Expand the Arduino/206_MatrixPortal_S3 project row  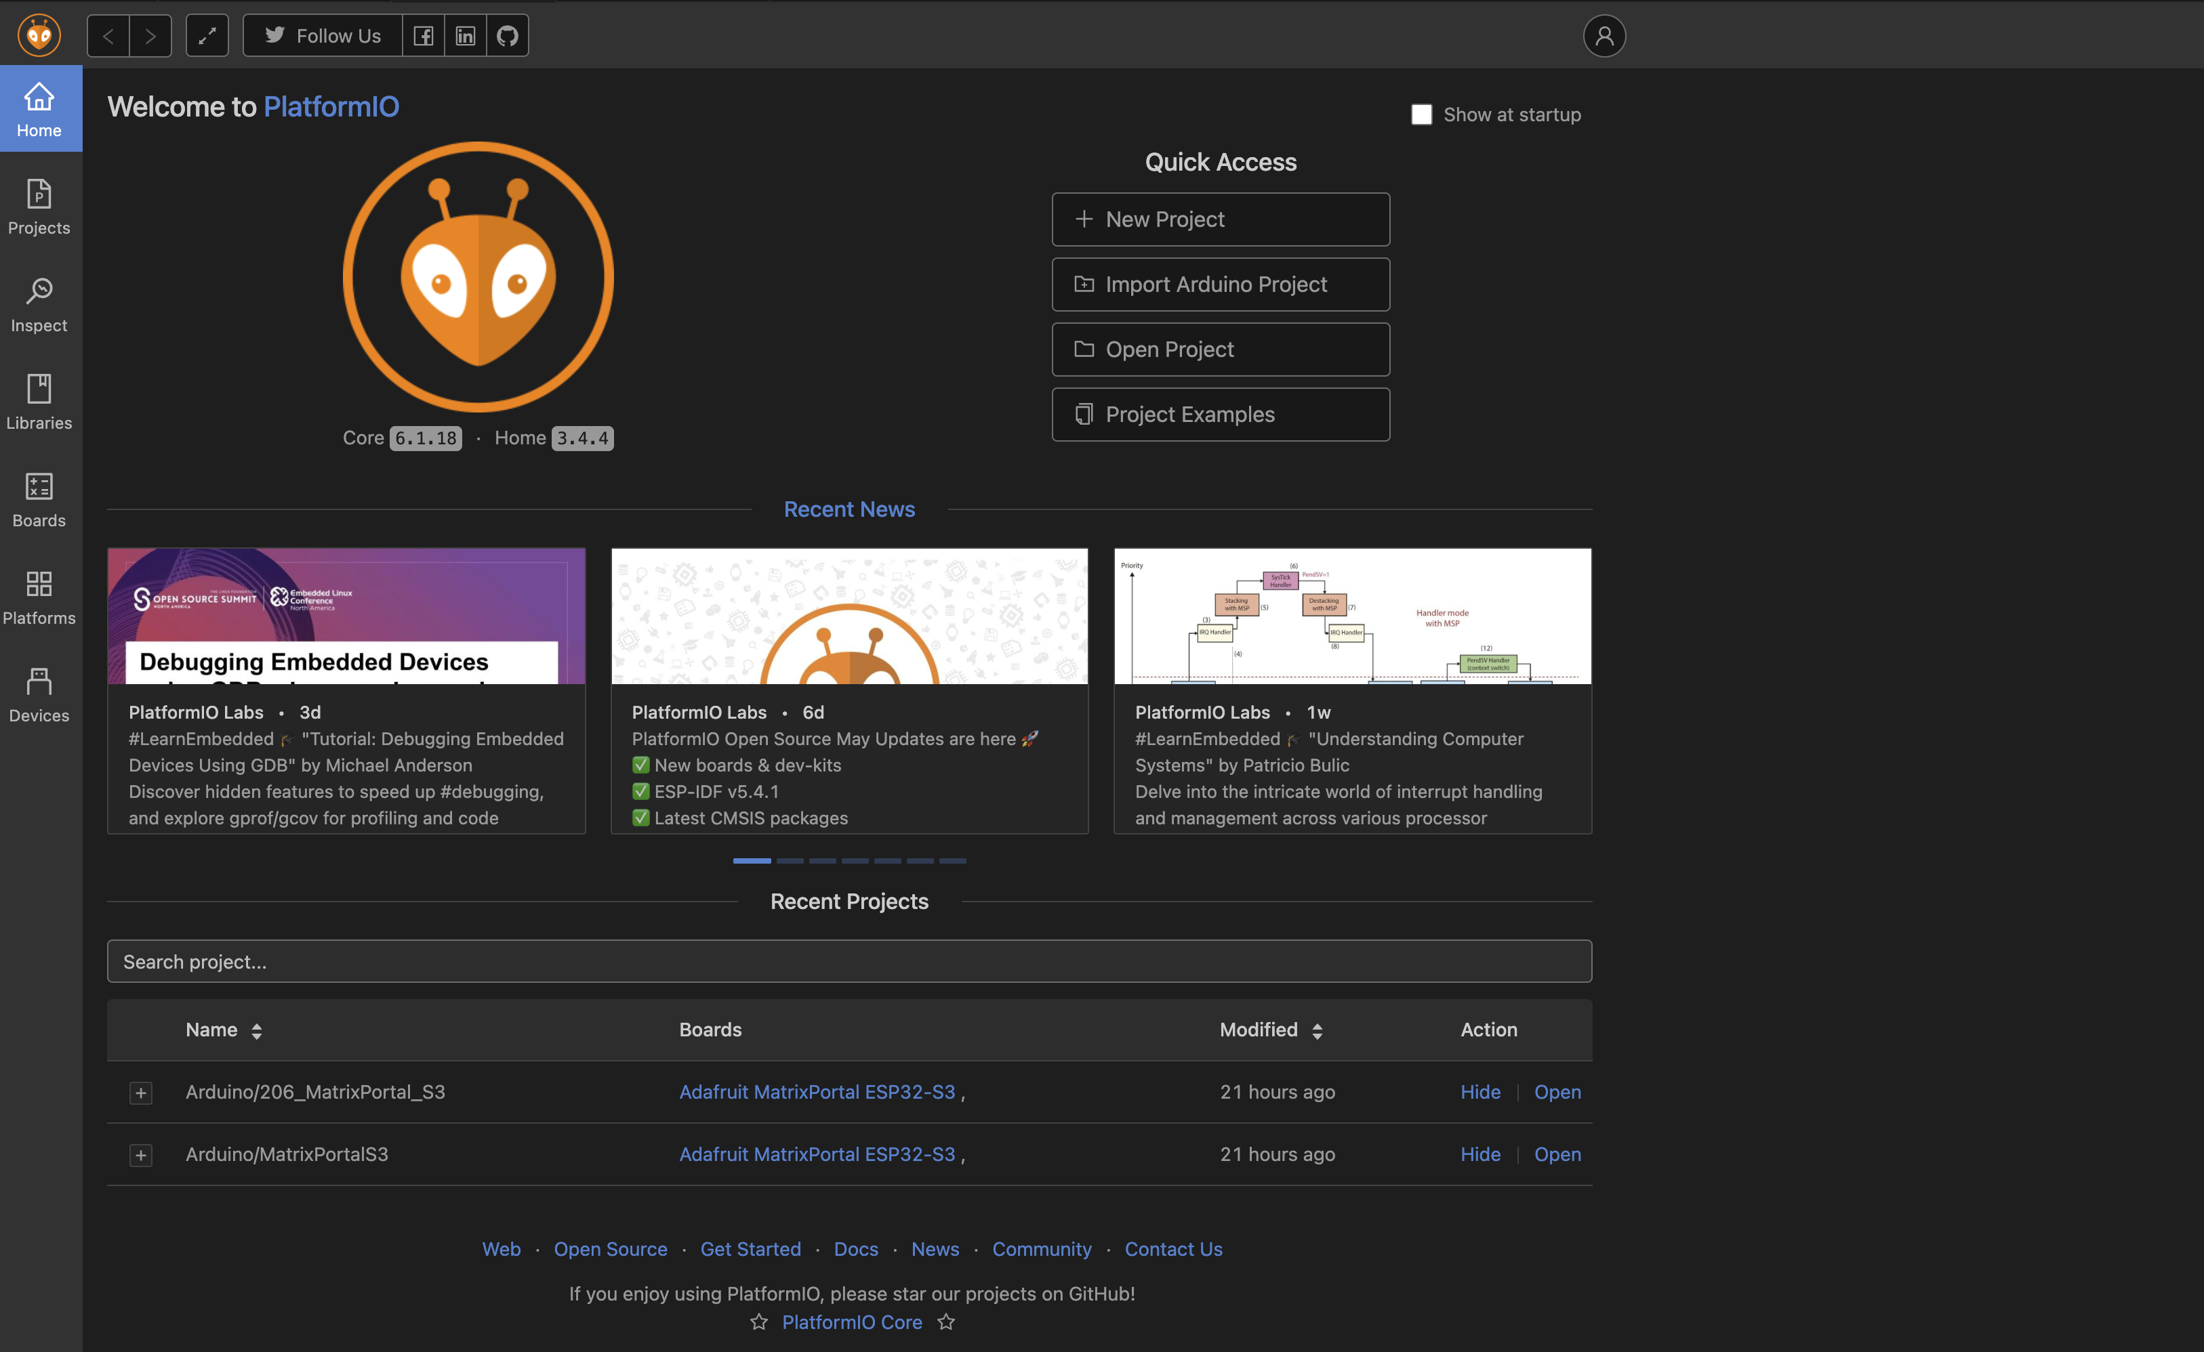coord(140,1093)
